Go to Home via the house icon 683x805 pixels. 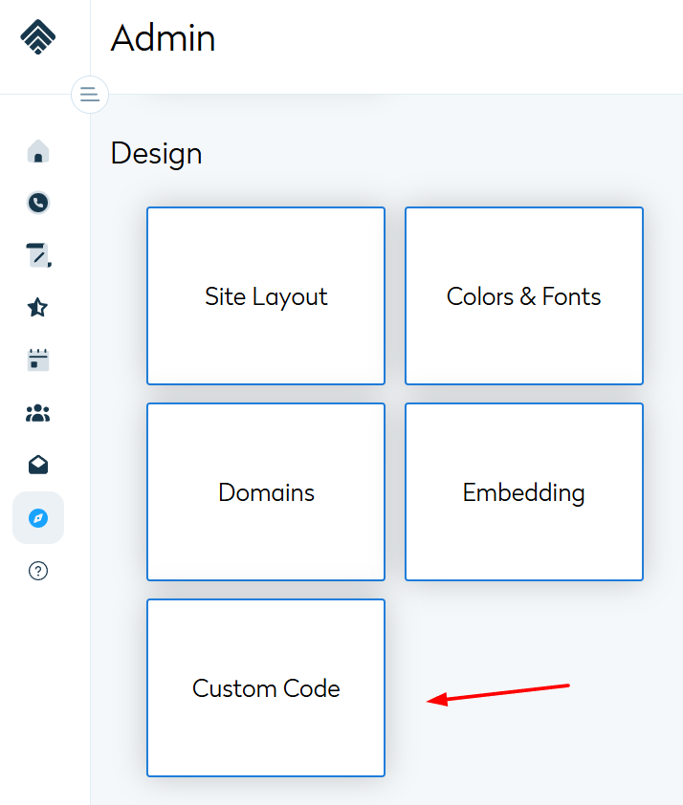tap(38, 151)
